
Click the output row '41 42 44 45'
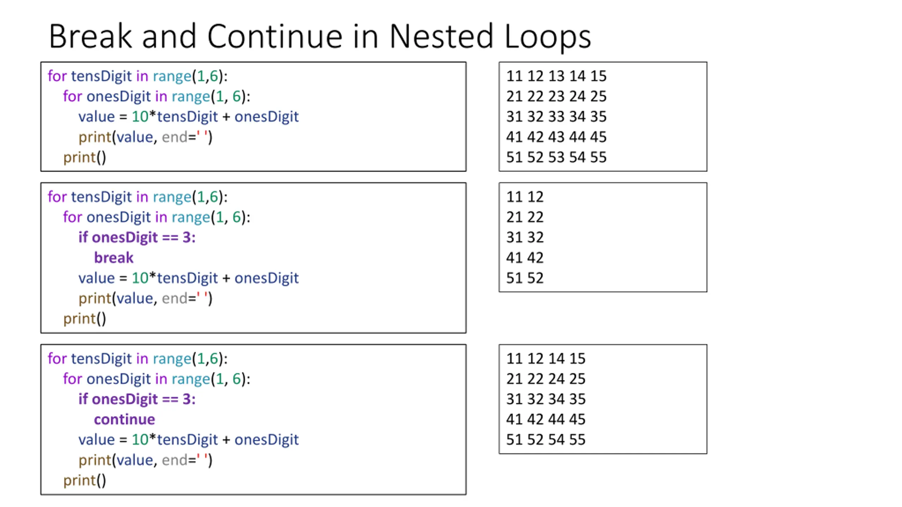(x=546, y=419)
